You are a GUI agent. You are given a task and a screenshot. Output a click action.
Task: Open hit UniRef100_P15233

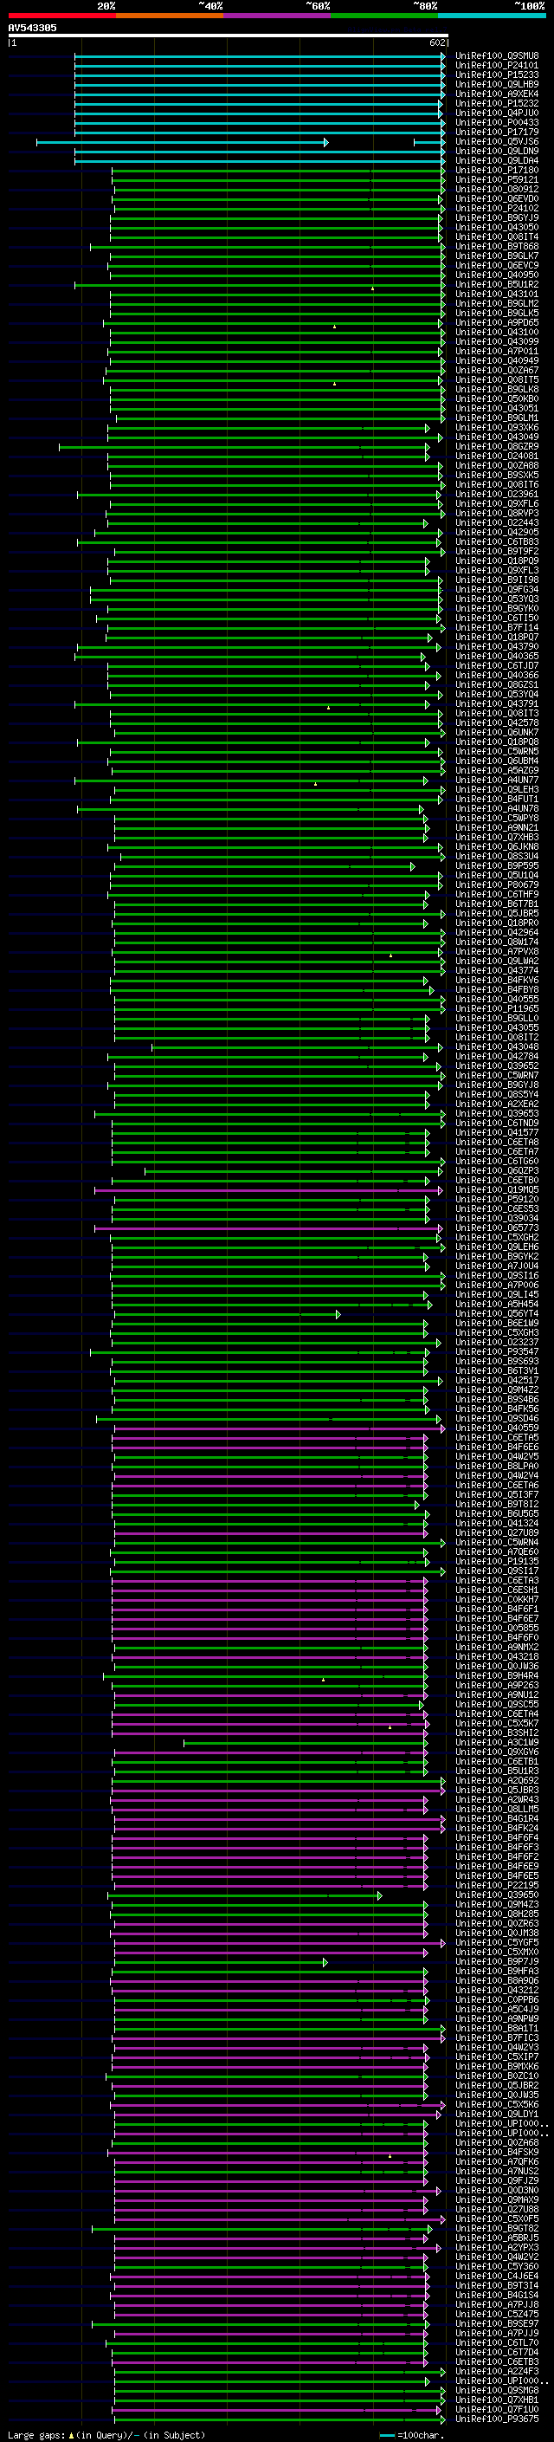[496, 74]
